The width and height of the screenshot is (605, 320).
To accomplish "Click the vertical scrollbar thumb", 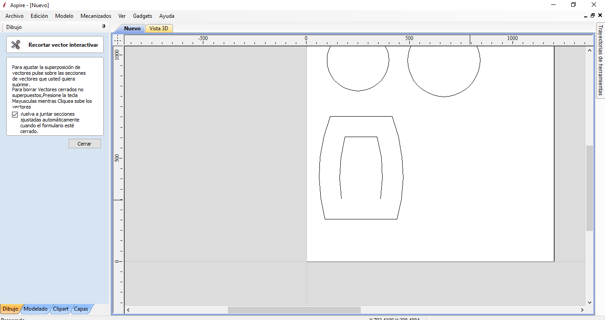I will tap(589, 188).
